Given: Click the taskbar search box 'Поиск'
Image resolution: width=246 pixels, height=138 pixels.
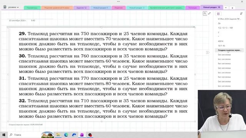Looking at the screenshot, I should (x=24, y=135).
